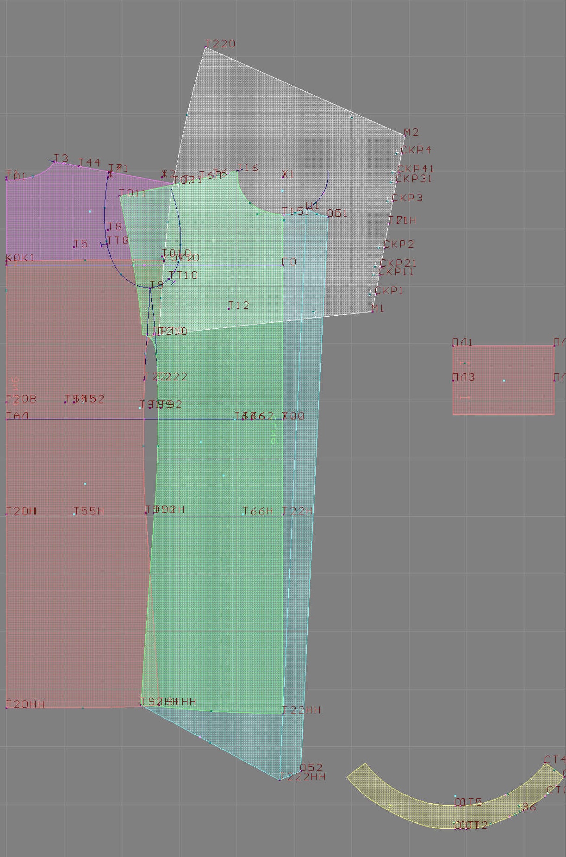This screenshot has width=566, height=857.
Task: Click the CKP3 marker point
Action: click(x=389, y=201)
